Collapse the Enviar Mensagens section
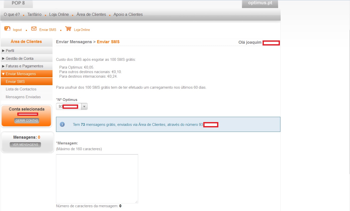 [27, 74]
